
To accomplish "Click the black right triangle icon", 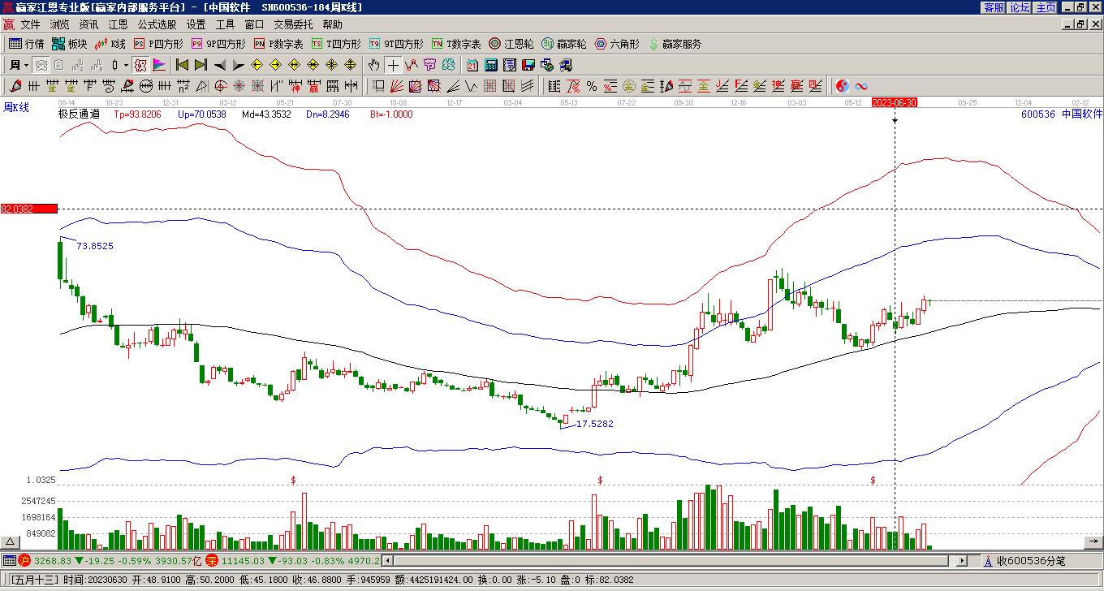I will pos(239,65).
